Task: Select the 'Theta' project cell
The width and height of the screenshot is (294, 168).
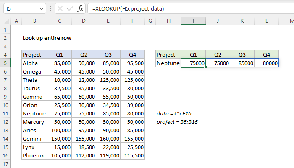Action: pyautogui.click(x=34, y=80)
